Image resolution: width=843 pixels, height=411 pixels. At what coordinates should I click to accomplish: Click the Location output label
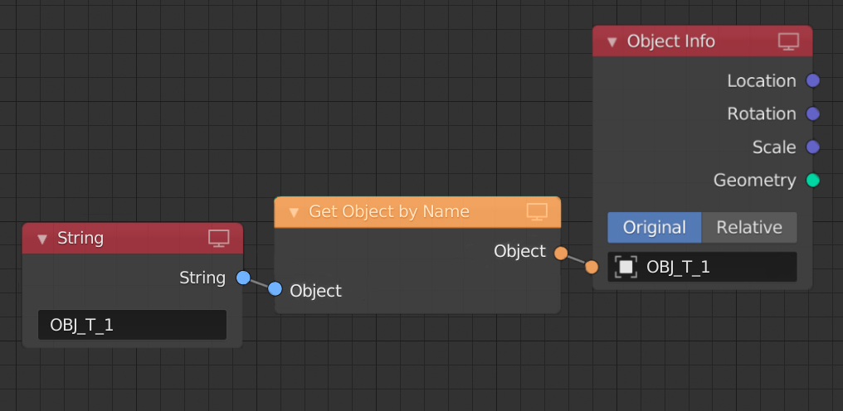point(762,81)
